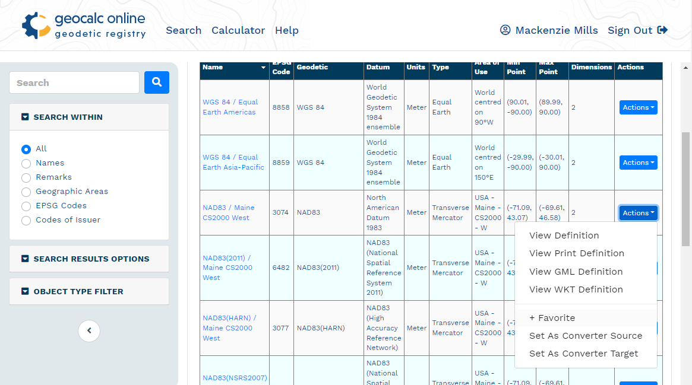Open Actions dropdown for WGS 84 Equal Earth Americas
Screen dimensions: 692x385
(x=638, y=107)
